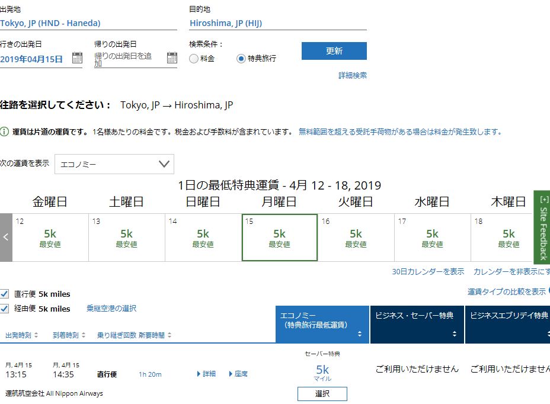Select Tuesday the 16th 5k fare
This screenshot has width=550, height=404.
356,238
